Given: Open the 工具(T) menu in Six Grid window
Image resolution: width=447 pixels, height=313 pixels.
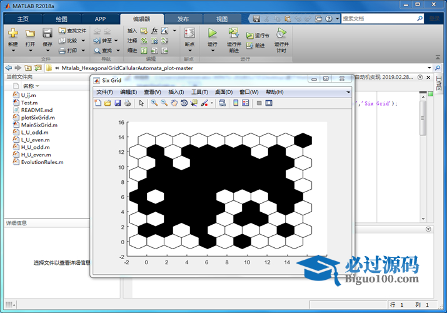Looking at the screenshot, I should click(x=199, y=92).
